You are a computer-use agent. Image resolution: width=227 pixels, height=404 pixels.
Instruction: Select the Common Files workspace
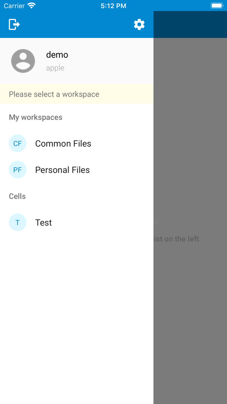pos(63,143)
